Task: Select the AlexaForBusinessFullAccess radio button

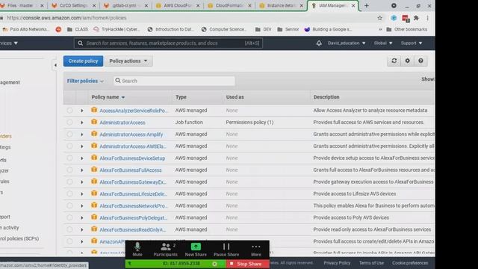Action: coord(69,170)
